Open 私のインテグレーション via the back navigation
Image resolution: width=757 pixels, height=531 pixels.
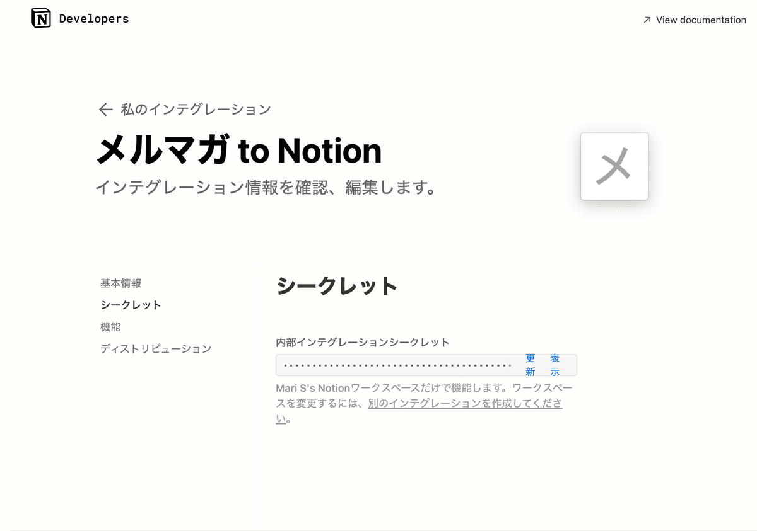tap(196, 109)
